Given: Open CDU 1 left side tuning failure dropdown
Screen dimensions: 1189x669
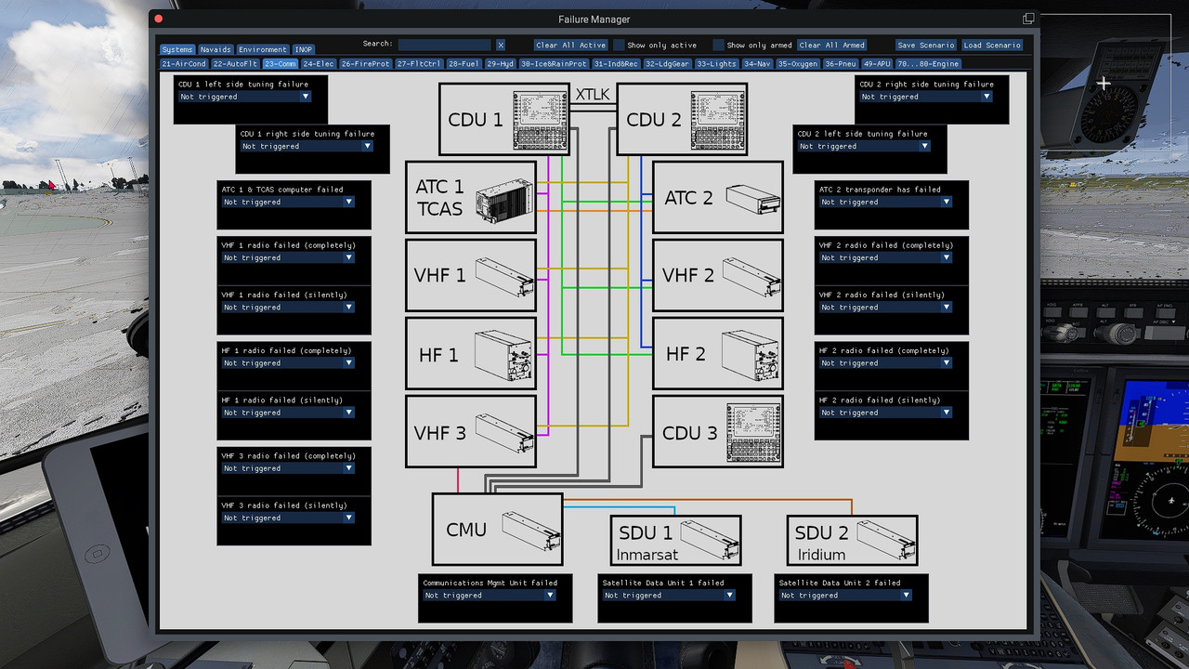Looking at the screenshot, I should click(244, 97).
